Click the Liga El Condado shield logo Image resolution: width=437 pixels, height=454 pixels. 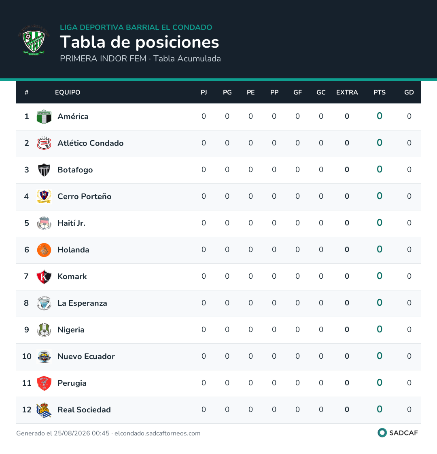click(x=34, y=40)
